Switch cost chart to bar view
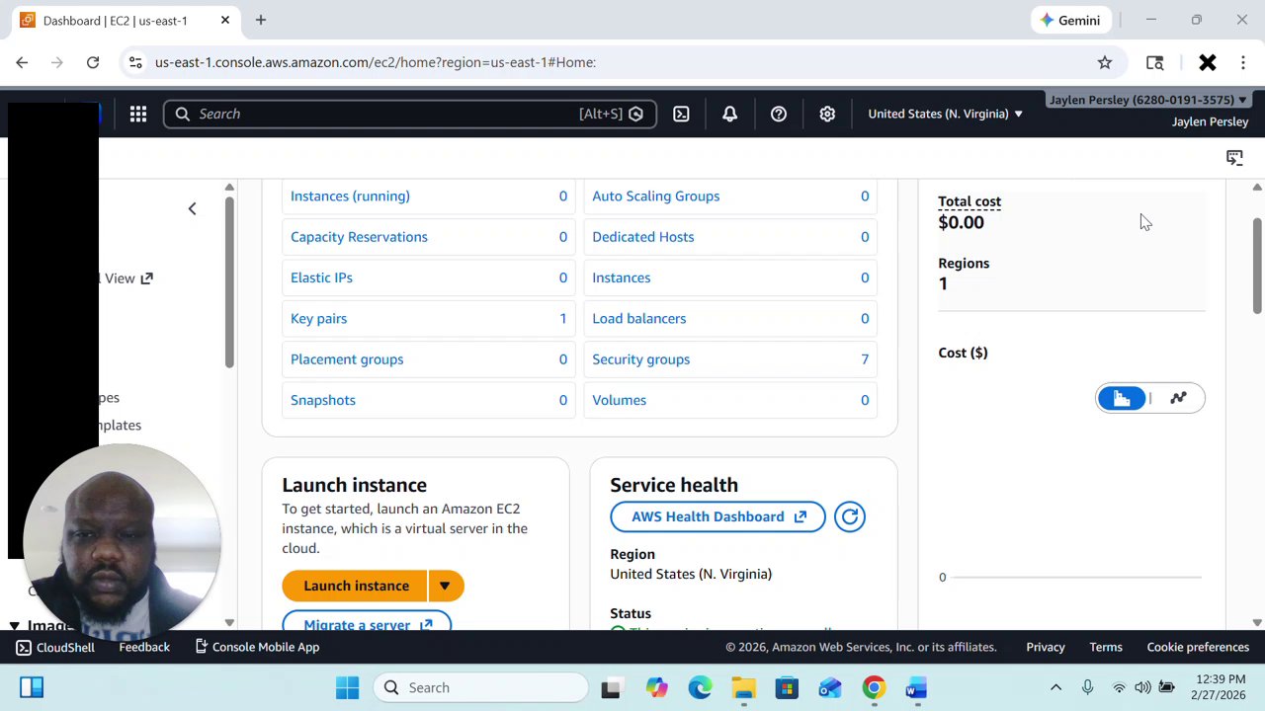The height and width of the screenshot is (711, 1265). (x=1122, y=398)
